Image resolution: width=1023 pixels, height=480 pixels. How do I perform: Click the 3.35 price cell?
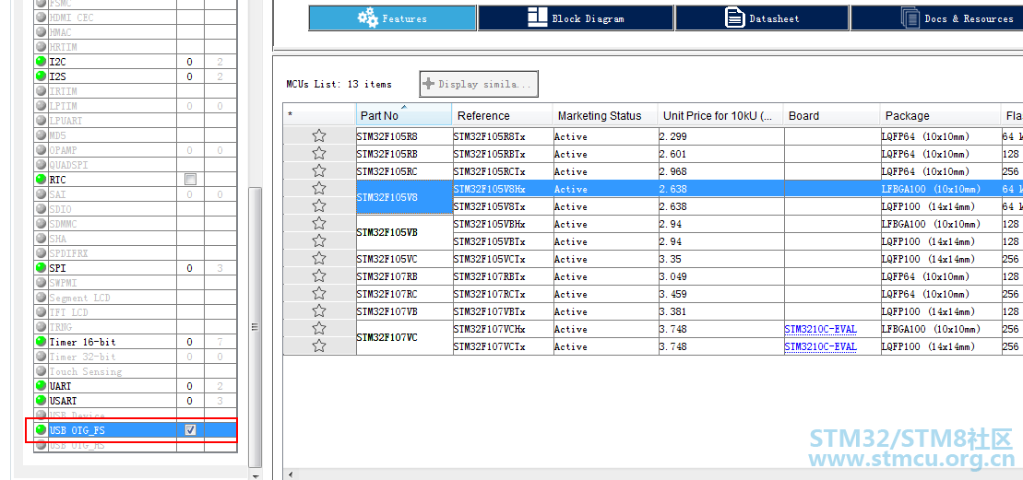coord(720,259)
